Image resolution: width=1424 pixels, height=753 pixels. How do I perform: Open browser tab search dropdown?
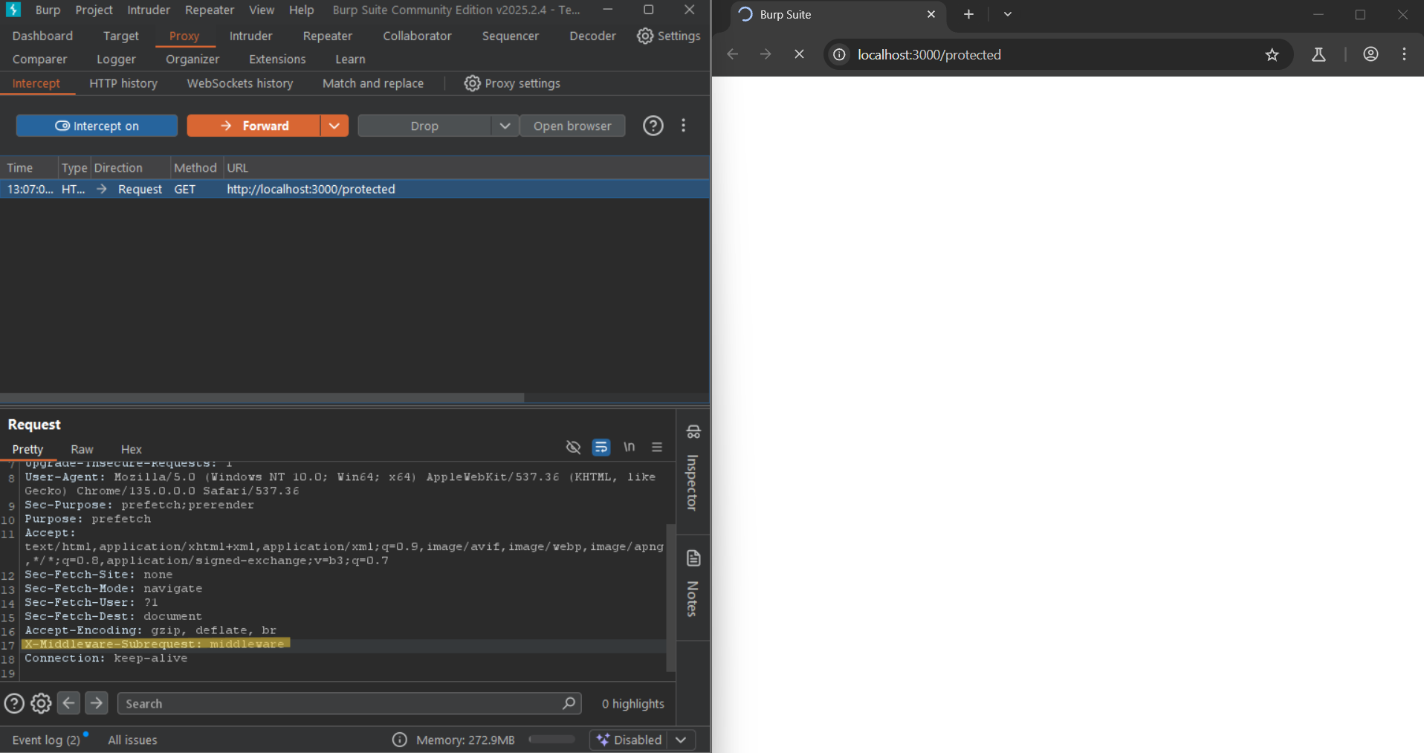[x=1007, y=14]
